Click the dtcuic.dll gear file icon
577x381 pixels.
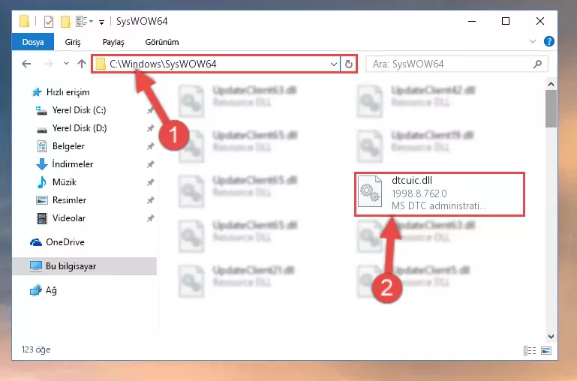(x=369, y=191)
